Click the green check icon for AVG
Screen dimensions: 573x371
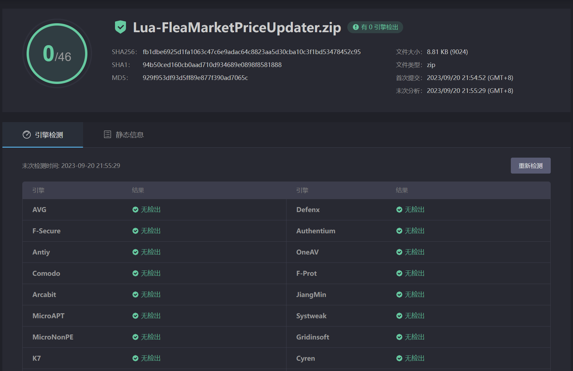click(x=135, y=210)
